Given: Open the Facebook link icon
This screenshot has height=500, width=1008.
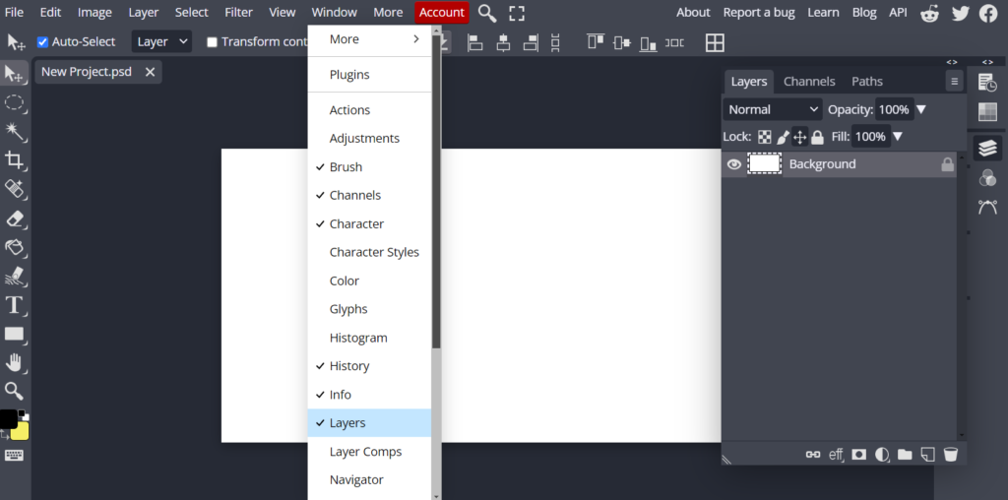Looking at the screenshot, I should point(988,13).
